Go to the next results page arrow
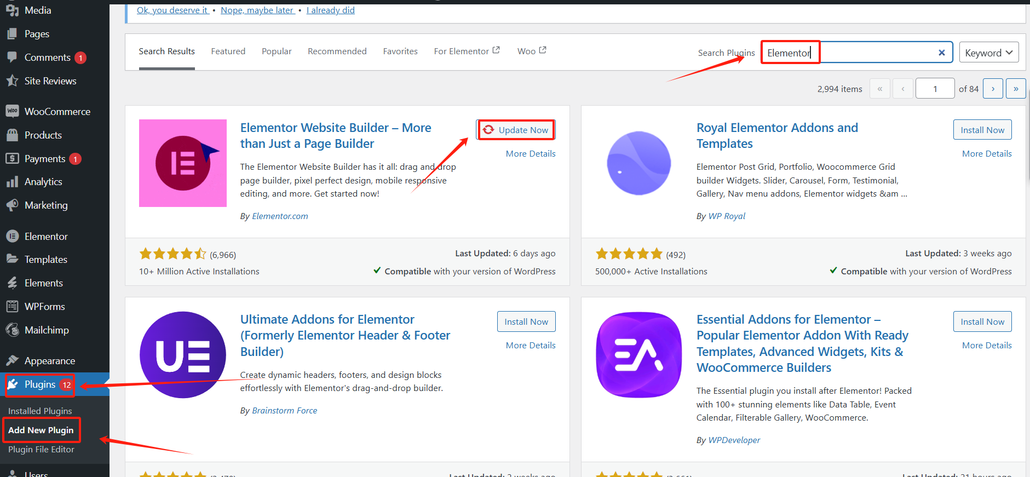 click(x=993, y=89)
